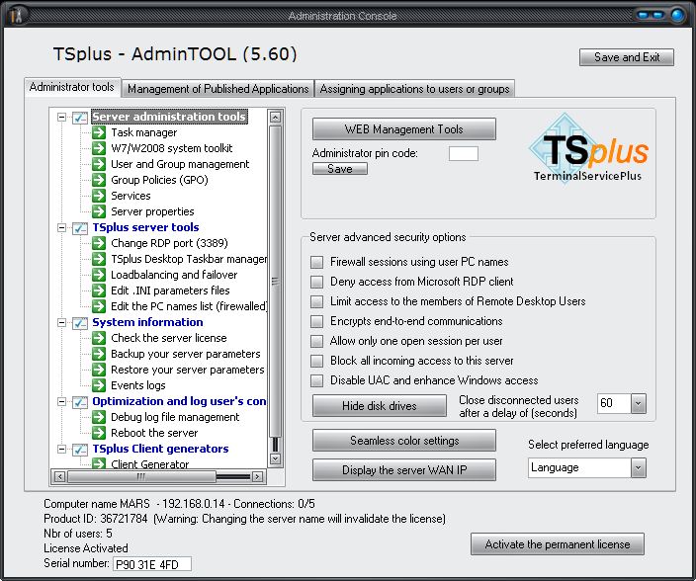This screenshot has height=581, width=696.
Task: Click tree horizontal scrollbar left arrow
Action: tap(60, 477)
